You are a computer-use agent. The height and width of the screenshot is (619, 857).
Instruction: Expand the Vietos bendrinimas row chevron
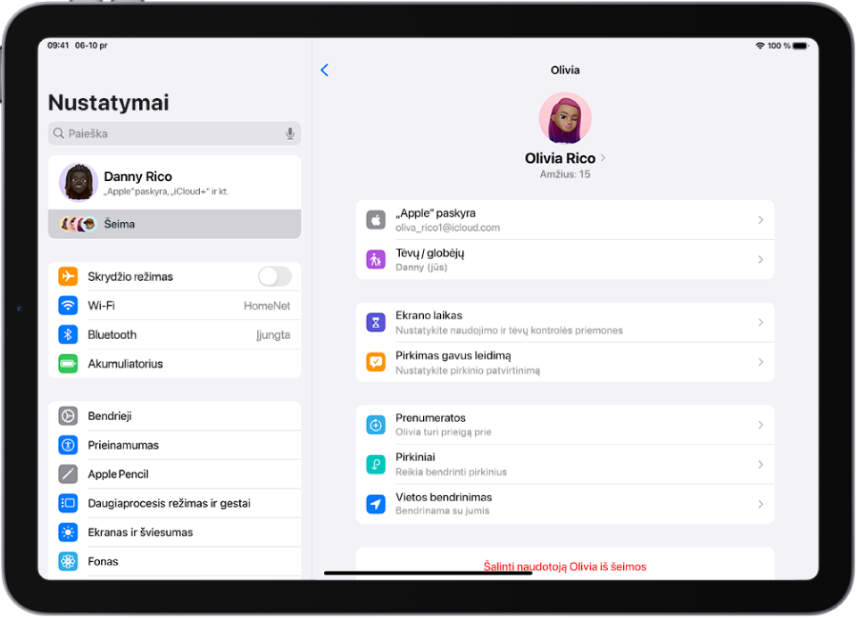coord(761,504)
